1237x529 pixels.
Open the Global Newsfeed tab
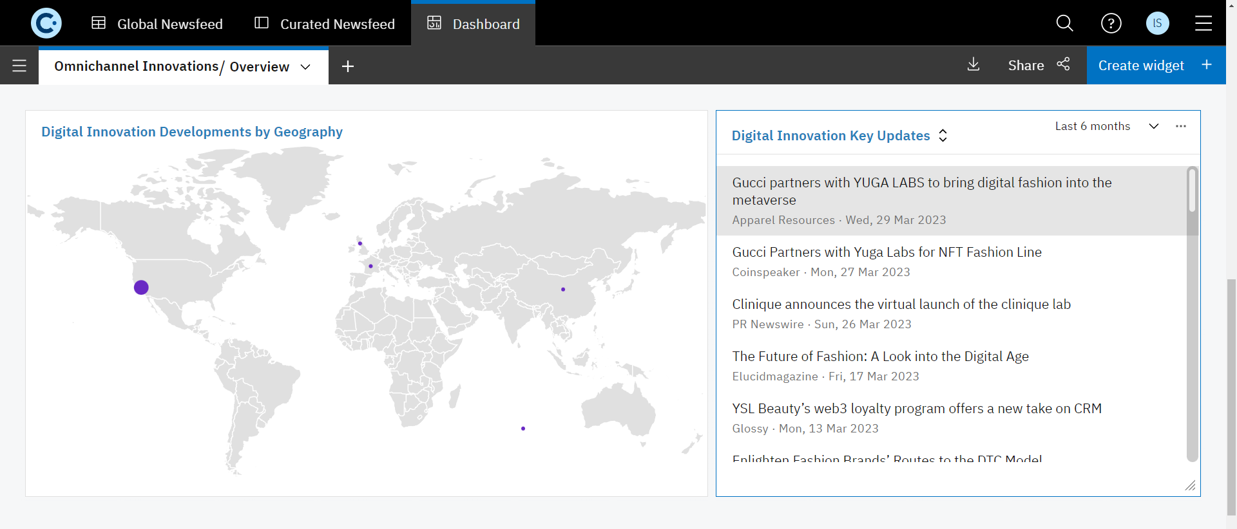157,24
